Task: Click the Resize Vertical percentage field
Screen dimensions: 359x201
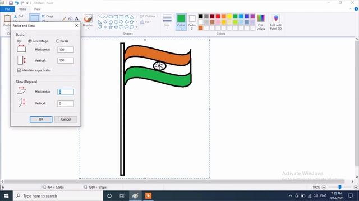Action: coord(66,60)
